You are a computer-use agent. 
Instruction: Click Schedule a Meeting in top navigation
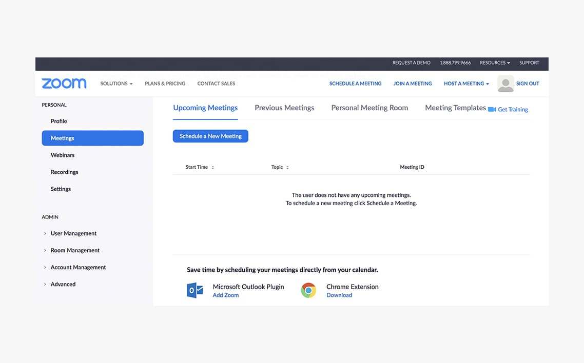click(x=355, y=84)
